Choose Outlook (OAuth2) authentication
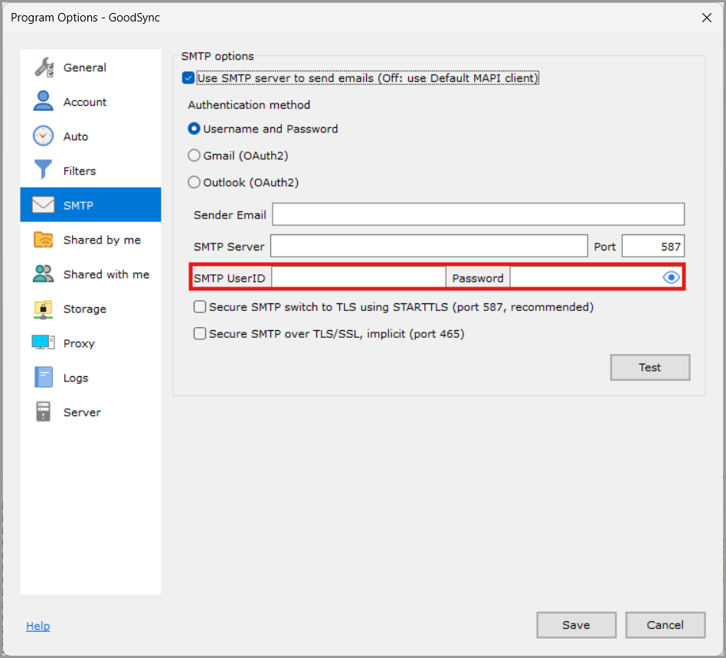This screenshot has height=658, width=726. click(194, 182)
